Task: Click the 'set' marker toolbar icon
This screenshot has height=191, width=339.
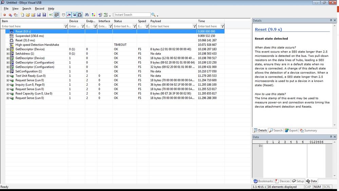Action: coord(100,15)
